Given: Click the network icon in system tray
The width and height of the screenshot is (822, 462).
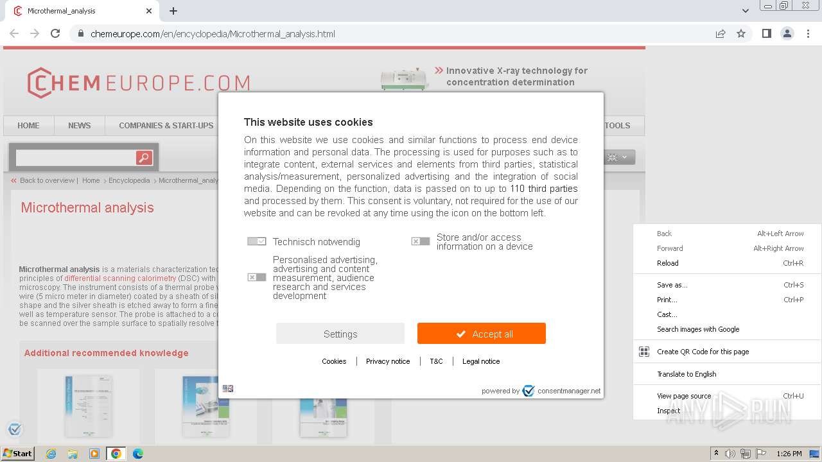Looking at the screenshot, I should [x=746, y=454].
